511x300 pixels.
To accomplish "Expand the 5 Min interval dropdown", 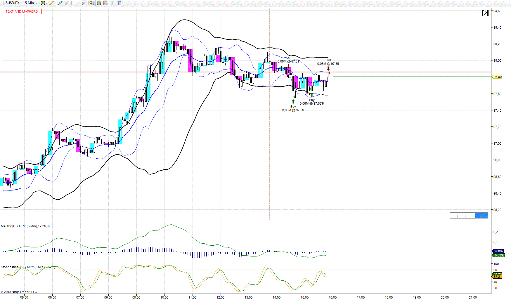I will [31, 3].
